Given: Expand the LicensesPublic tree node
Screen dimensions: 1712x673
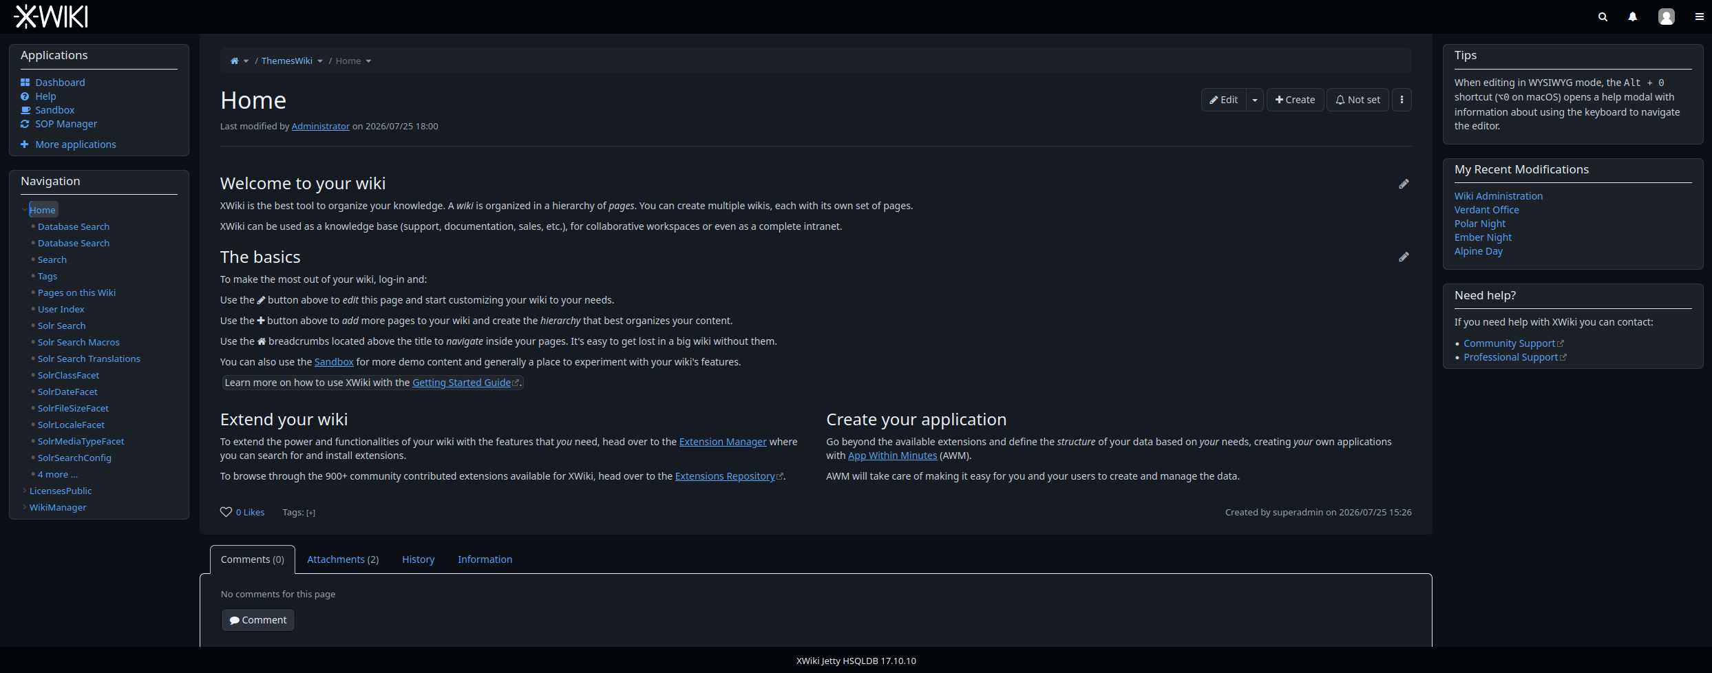Looking at the screenshot, I should pos(25,491).
